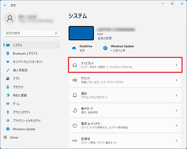Open Bluetooth とデバイス settings
The image size is (187, 149).
point(32,54)
